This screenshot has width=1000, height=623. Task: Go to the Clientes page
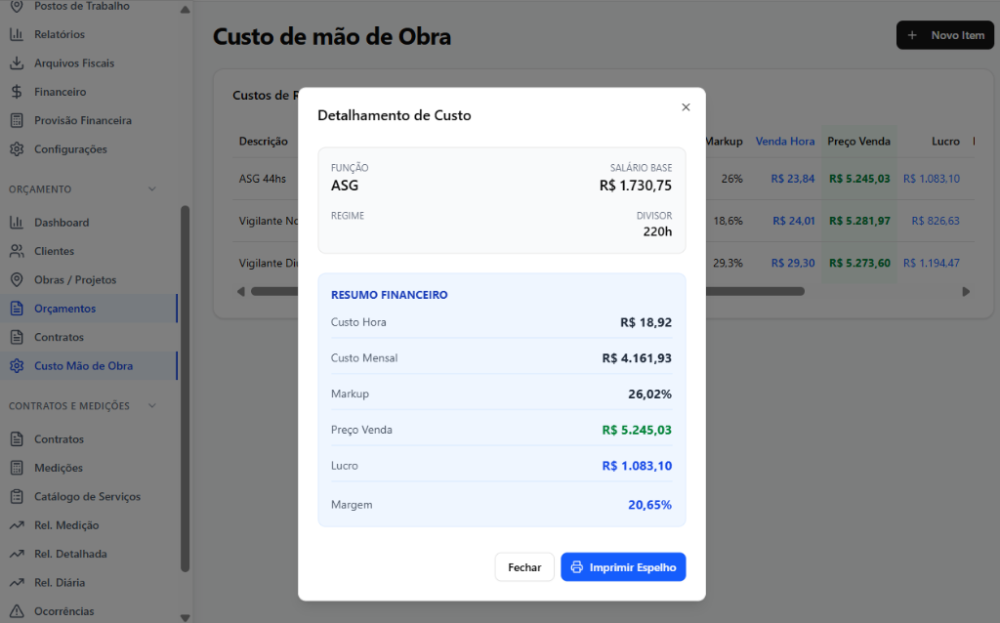pos(55,251)
